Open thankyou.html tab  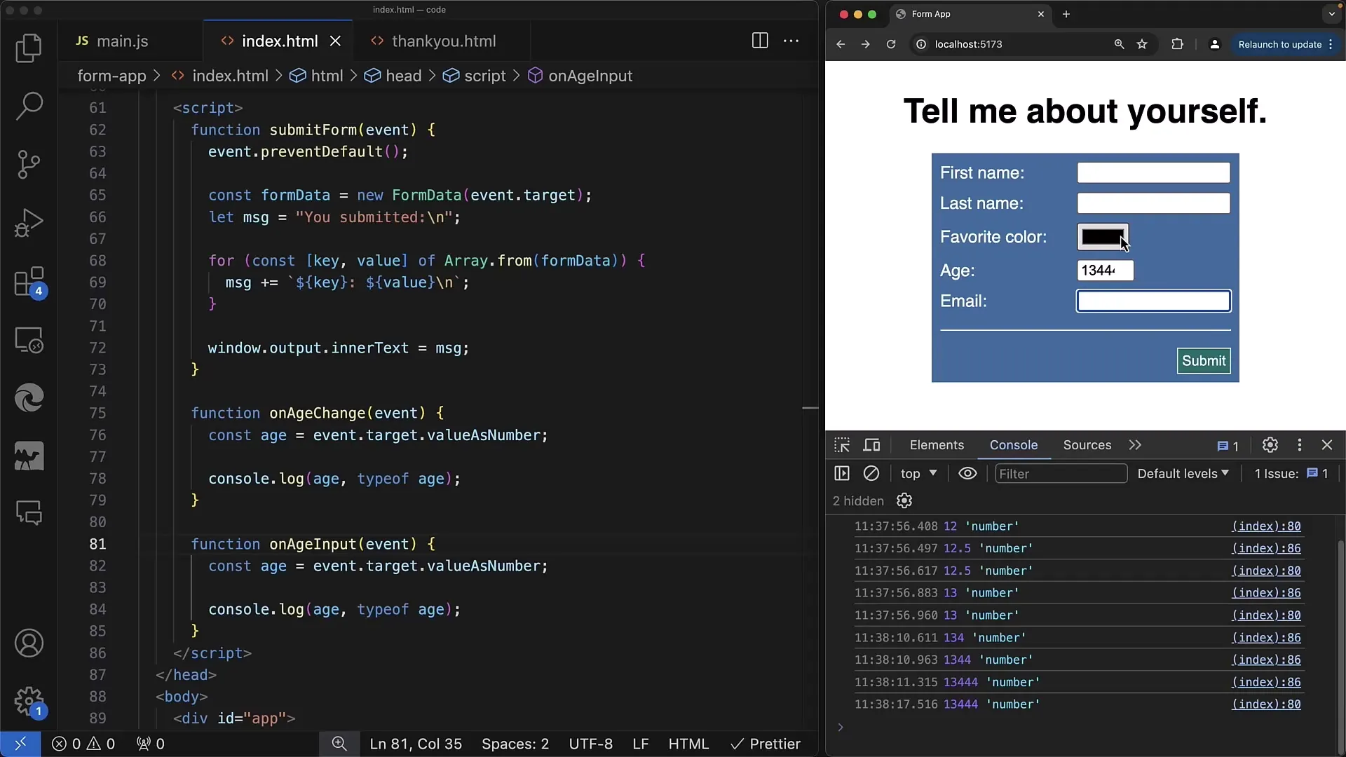tap(443, 41)
